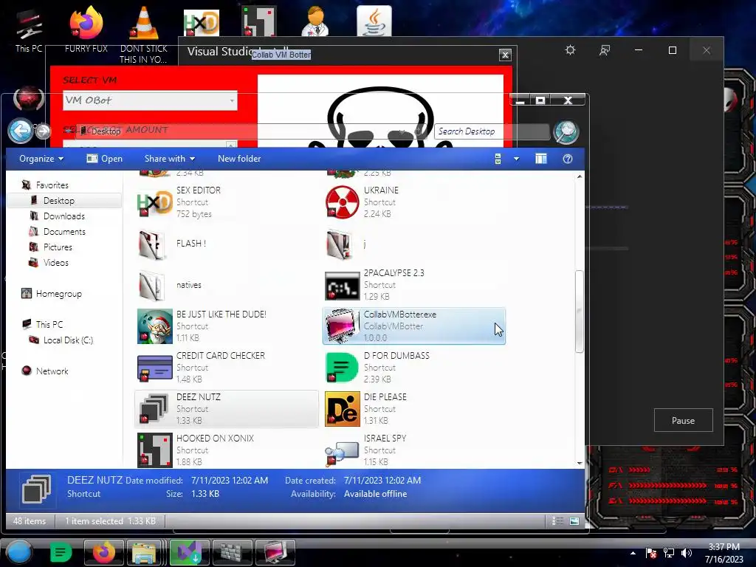Viewport: 756px width, 567px height.
Task: Launch the 2PACALYPSE 2.3 command prompt shortcut
Action: pyautogui.click(x=342, y=286)
